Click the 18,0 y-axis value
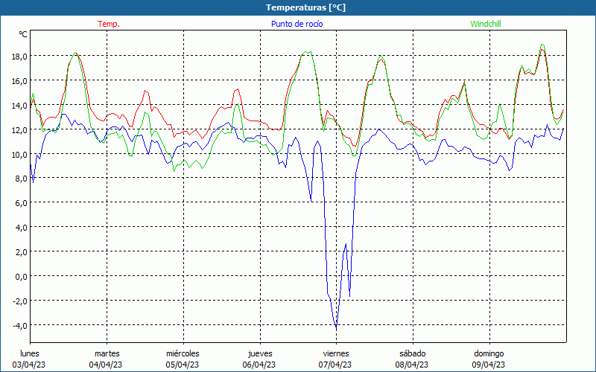Image resolution: width=596 pixels, height=372 pixels. pyautogui.click(x=20, y=57)
